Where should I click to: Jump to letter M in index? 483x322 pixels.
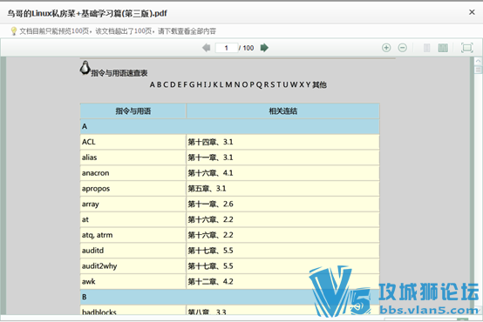(x=228, y=84)
